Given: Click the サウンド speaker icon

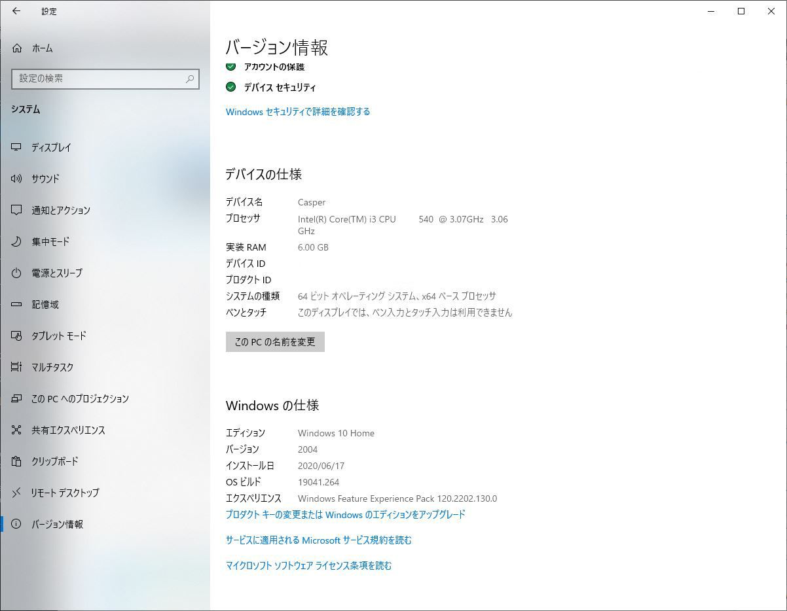Looking at the screenshot, I should [17, 179].
